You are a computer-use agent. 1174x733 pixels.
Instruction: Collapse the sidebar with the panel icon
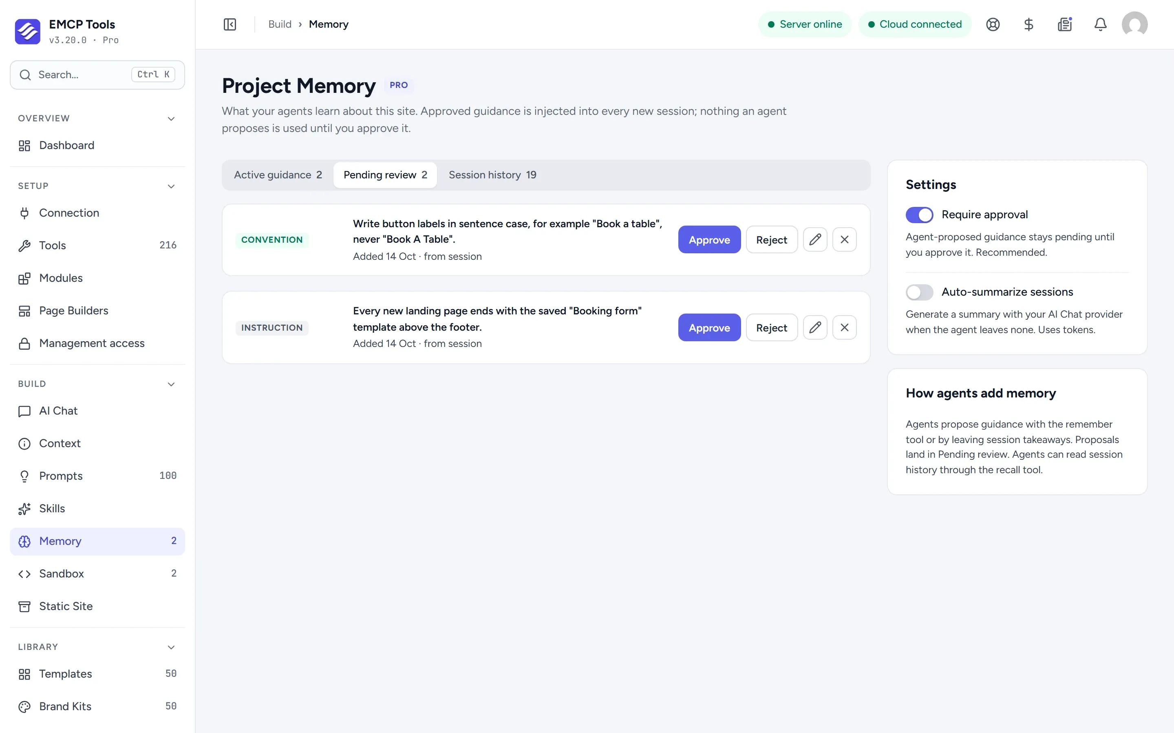pos(230,24)
